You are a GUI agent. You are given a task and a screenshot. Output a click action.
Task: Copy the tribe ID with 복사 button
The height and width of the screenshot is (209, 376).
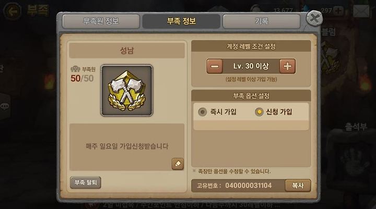tap(298, 186)
